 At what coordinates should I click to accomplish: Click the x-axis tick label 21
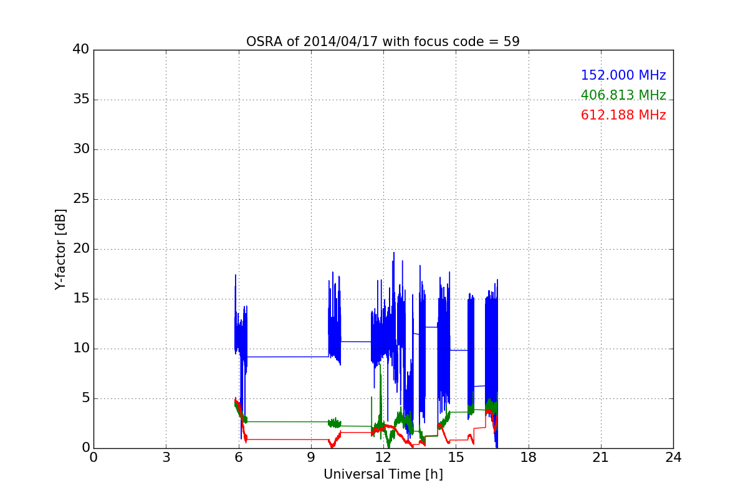coord(601,457)
